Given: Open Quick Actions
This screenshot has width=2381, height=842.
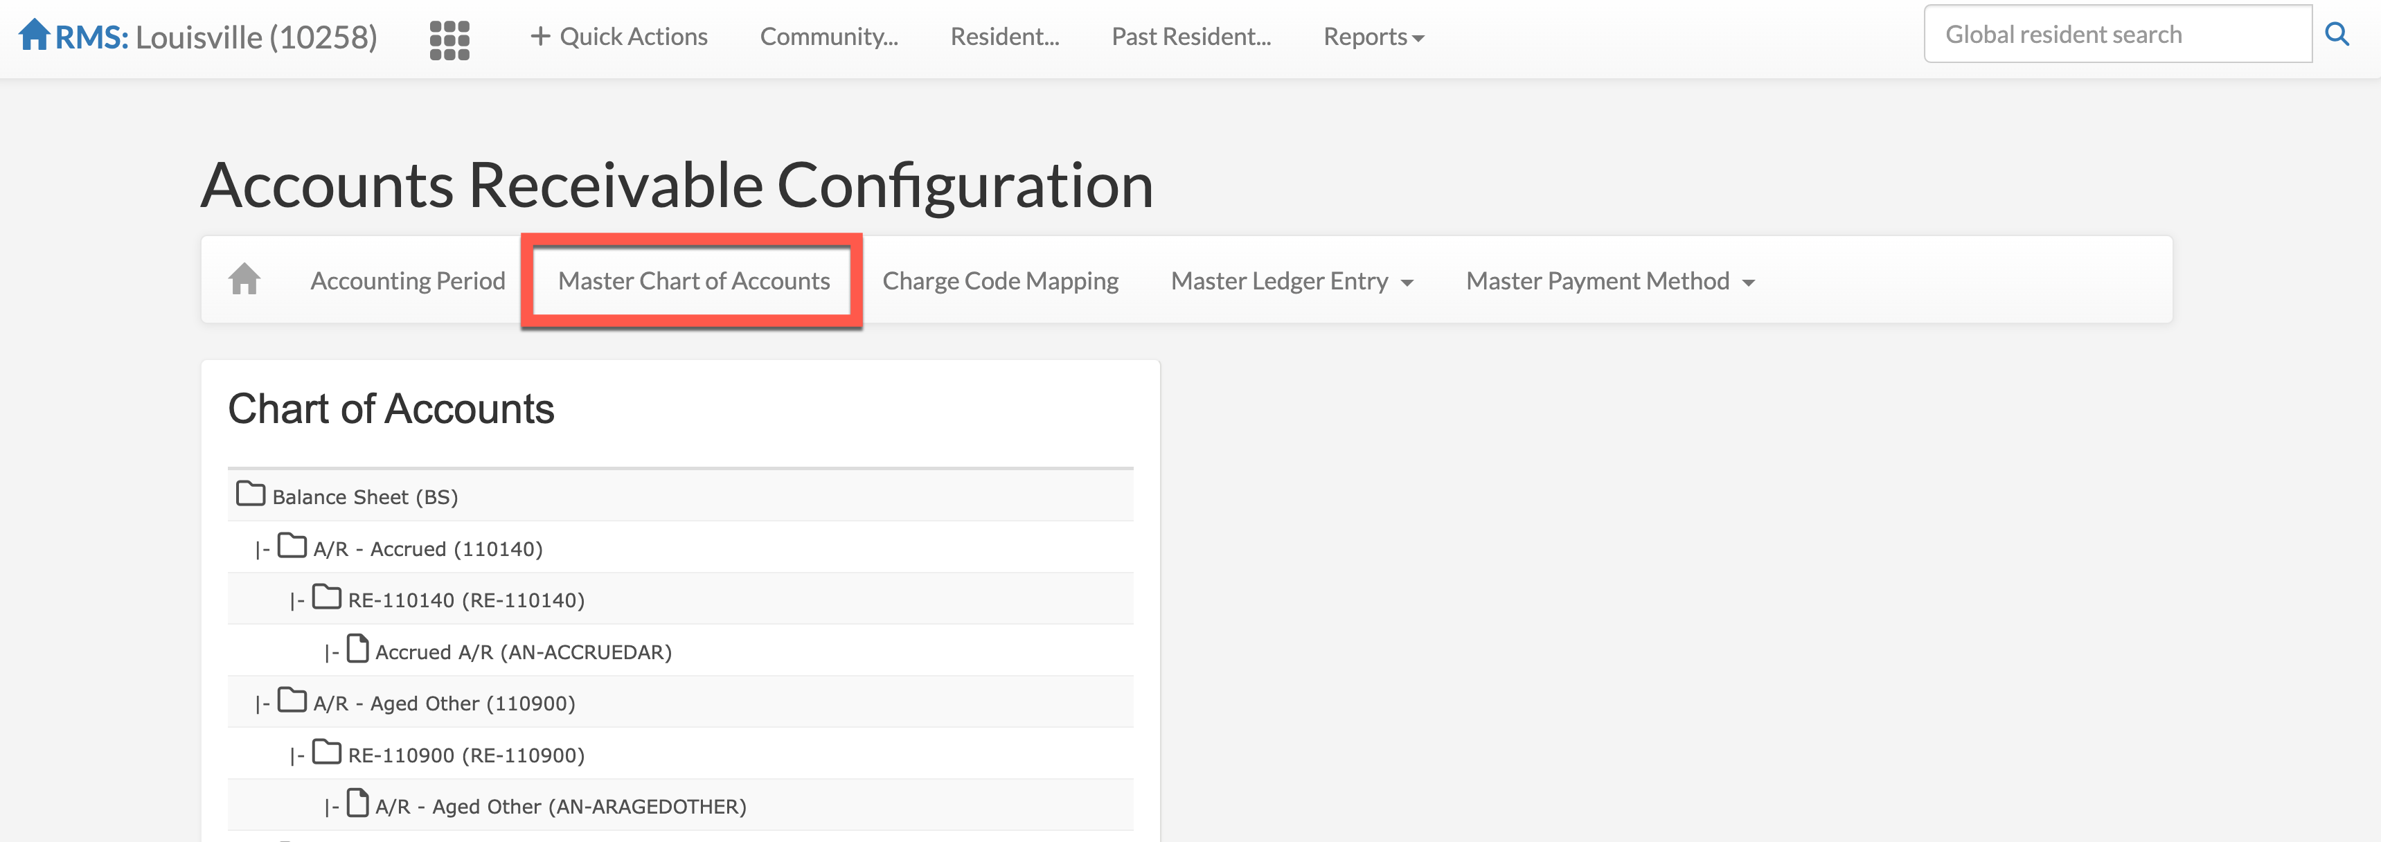Looking at the screenshot, I should tap(618, 37).
